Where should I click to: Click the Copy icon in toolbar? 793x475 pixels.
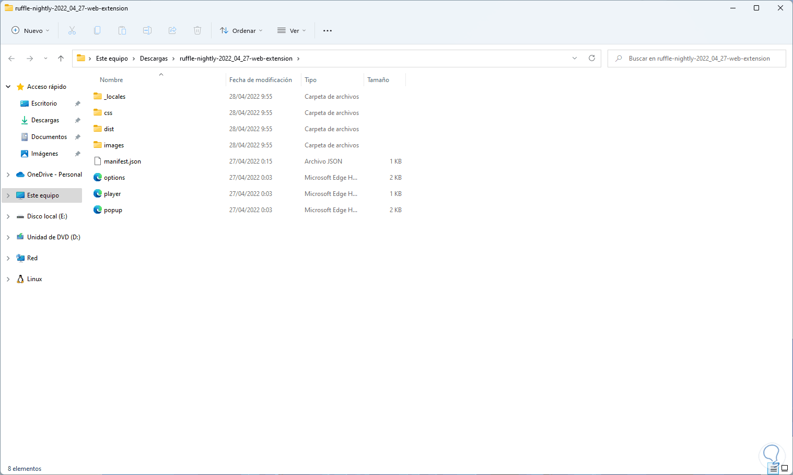click(x=97, y=31)
